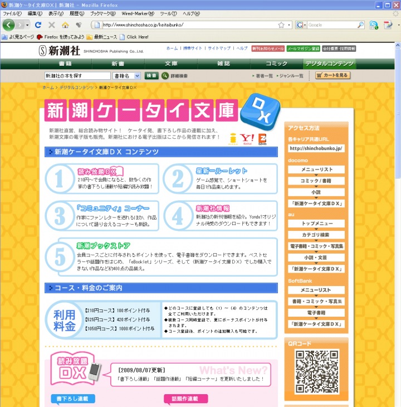The width and height of the screenshot is (401, 407).
Task: Open the Click Here! bookmark
Action: pyautogui.click(x=134, y=37)
